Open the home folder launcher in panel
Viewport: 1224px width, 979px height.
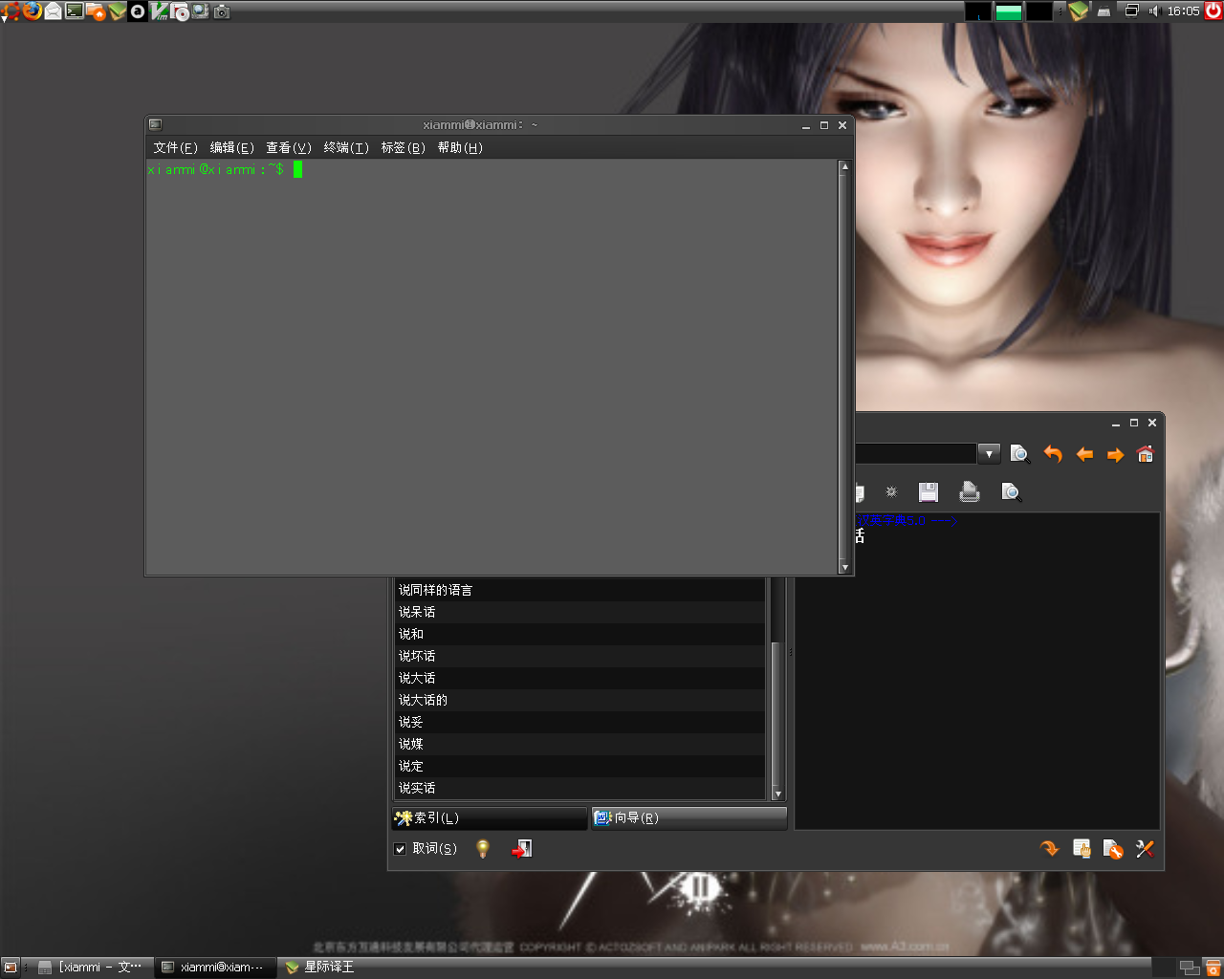96,11
